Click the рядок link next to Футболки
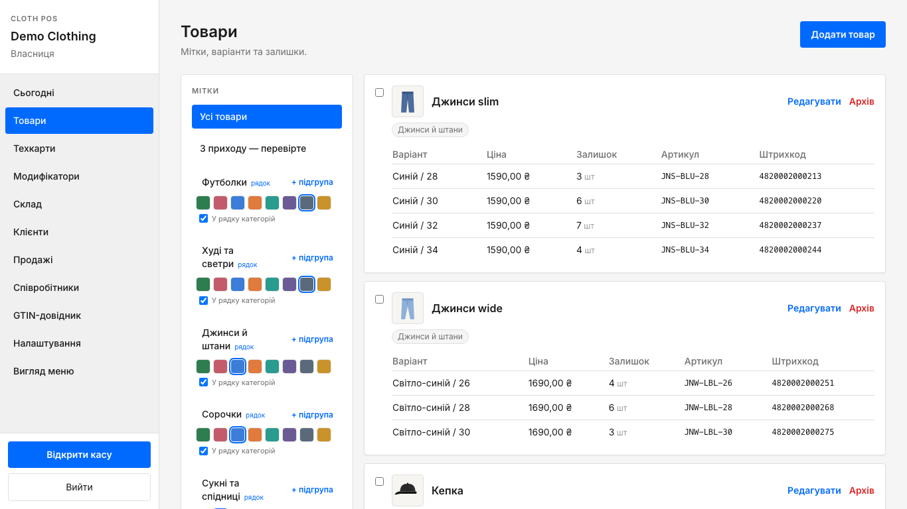Viewport: 907px width, 509px height. [x=260, y=183]
